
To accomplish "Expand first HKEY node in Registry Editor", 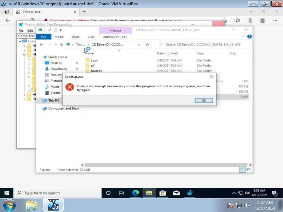I will coord(24,46).
